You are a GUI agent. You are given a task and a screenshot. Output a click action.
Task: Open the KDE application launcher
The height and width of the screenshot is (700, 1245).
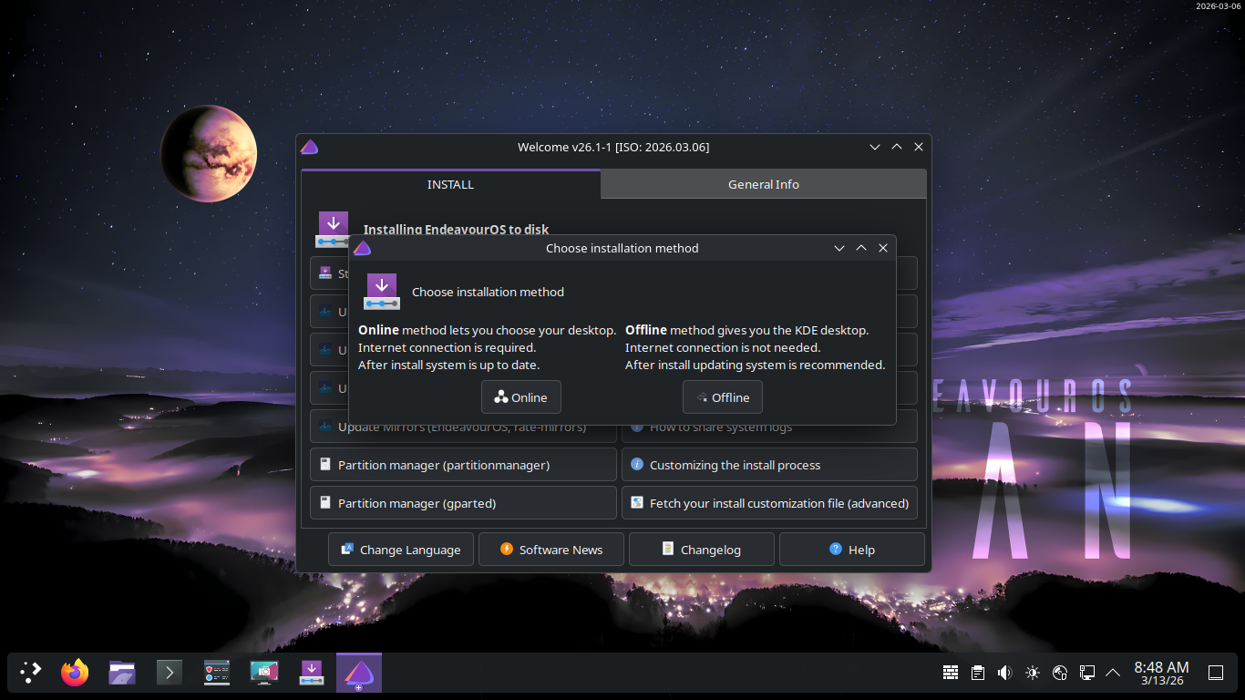(31, 673)
